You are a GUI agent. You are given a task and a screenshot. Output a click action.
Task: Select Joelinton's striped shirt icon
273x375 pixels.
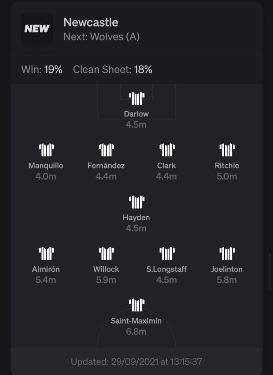click(x=227, y=253)
